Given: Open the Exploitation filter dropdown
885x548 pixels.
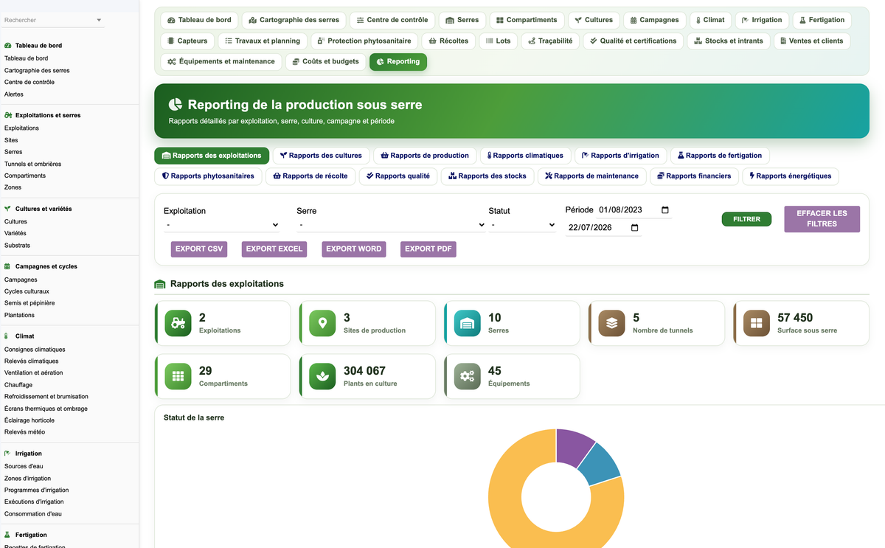Looking at the screenshot, I should pyautogui.click(x=221, y=225).
